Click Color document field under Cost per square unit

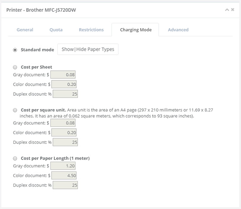click(x=64, y=132)
